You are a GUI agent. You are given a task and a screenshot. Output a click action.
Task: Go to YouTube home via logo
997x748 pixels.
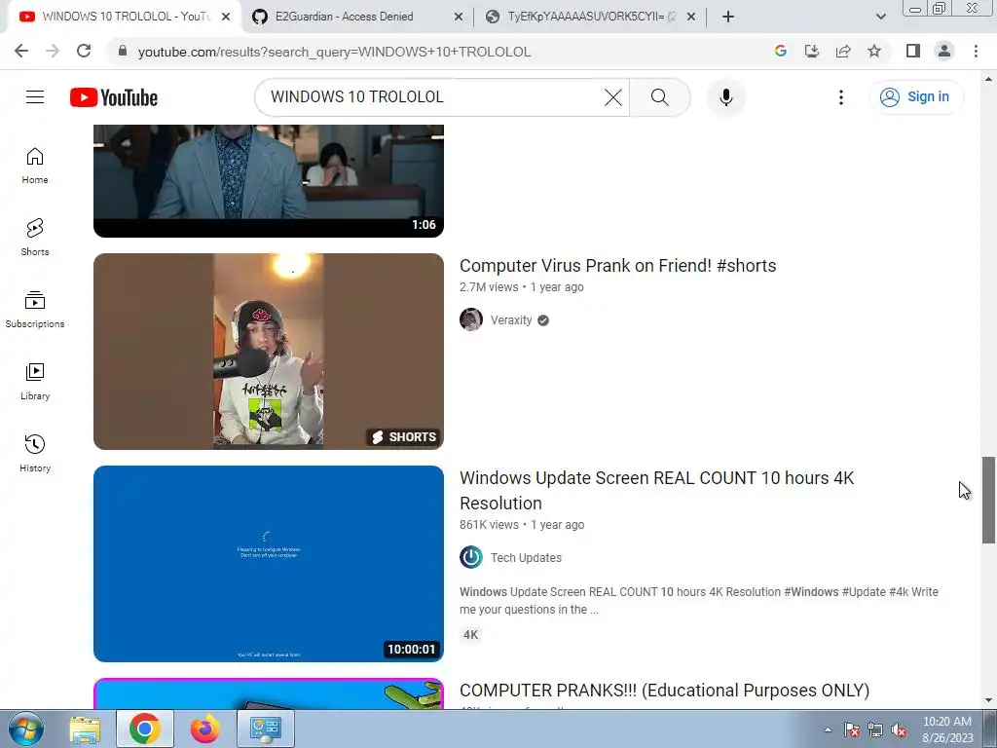[114, 97]
